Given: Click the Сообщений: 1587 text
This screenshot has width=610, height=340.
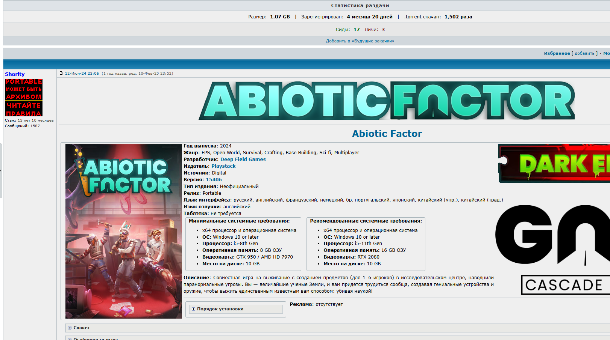Looking at the screenshot, I should point(22,126).
